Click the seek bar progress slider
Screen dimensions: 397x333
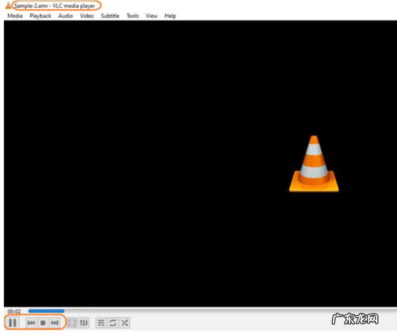point(195,311)
